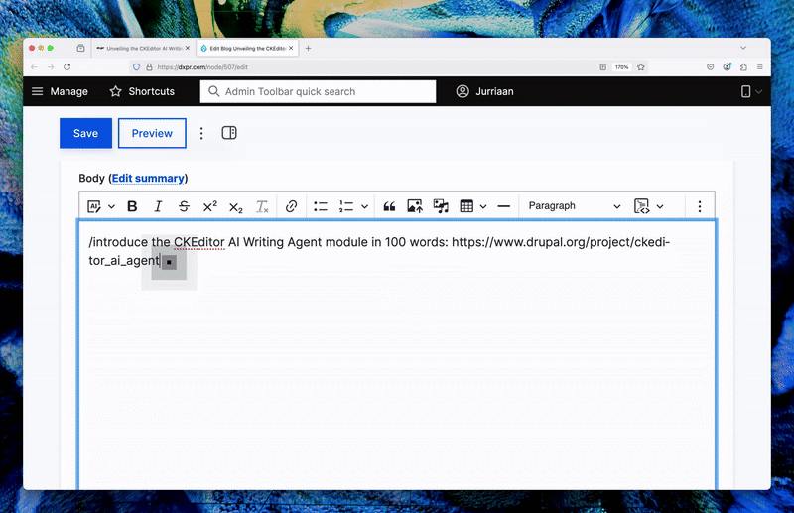Apply subscript formatting
Viewport: 794px width, 513px height.
pos(236,207)
